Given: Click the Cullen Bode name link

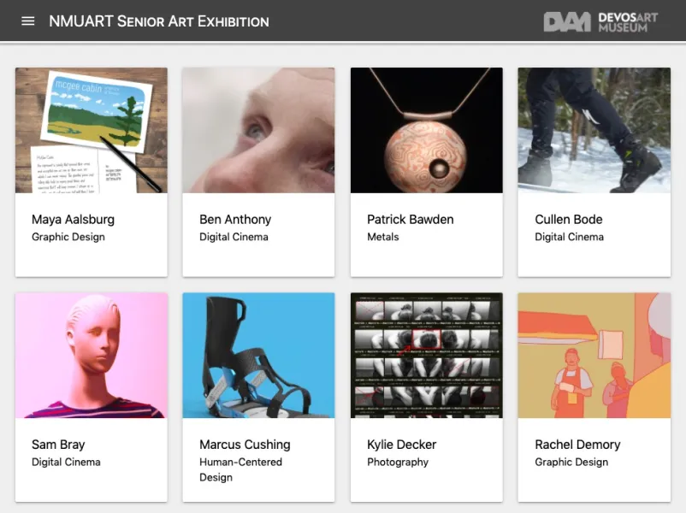Looking at the screenshot, I should tap(568, 219).
